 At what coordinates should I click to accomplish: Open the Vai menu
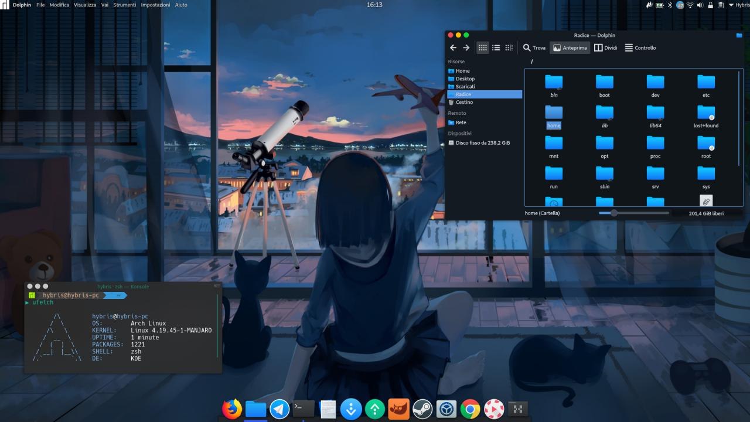pos(105,5)
